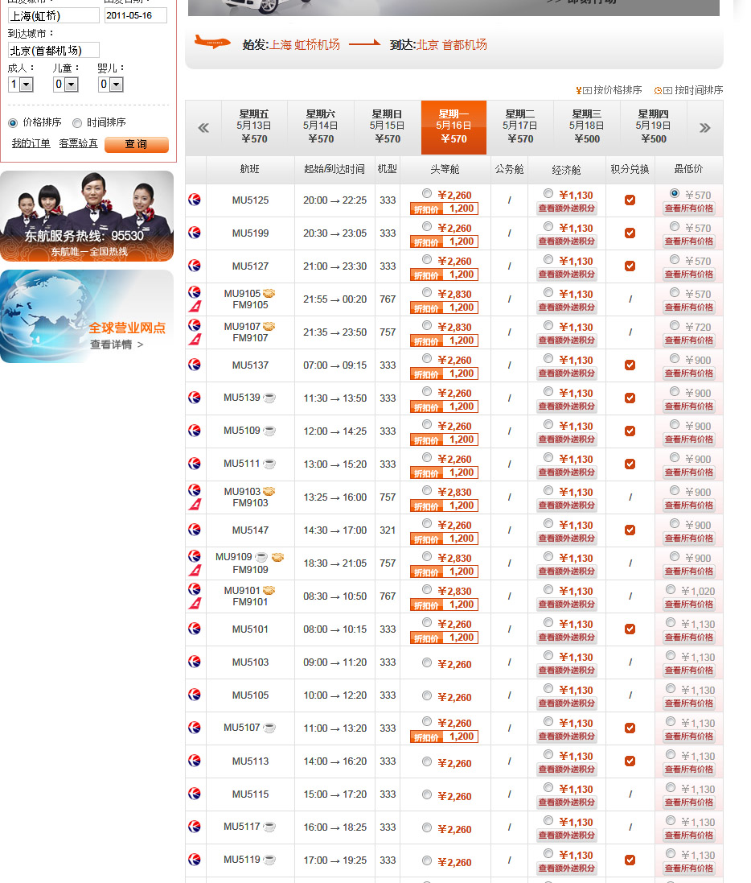Choose economy ¥1,130 radio for flight MU5199
This screenshot has height=883, width=751.
coord(548,226)
